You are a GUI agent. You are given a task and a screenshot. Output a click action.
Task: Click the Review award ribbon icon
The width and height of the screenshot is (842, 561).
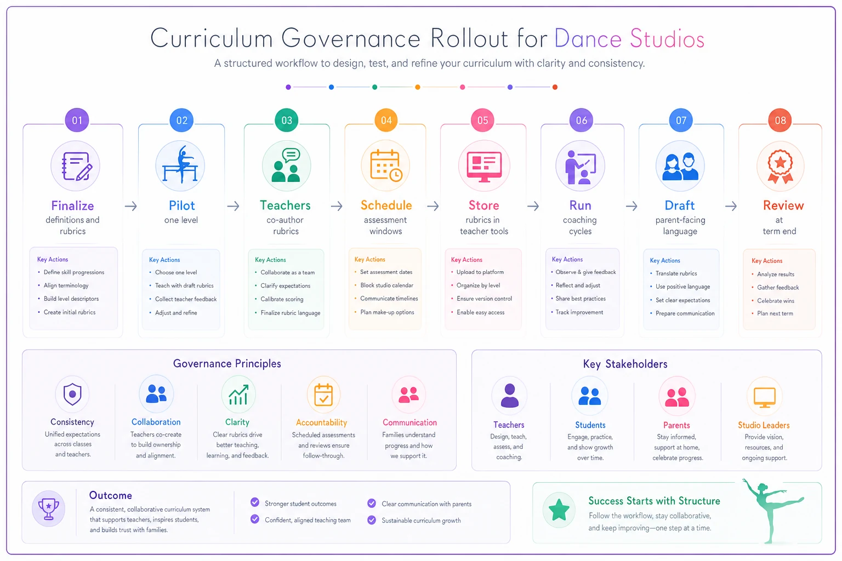781,165
